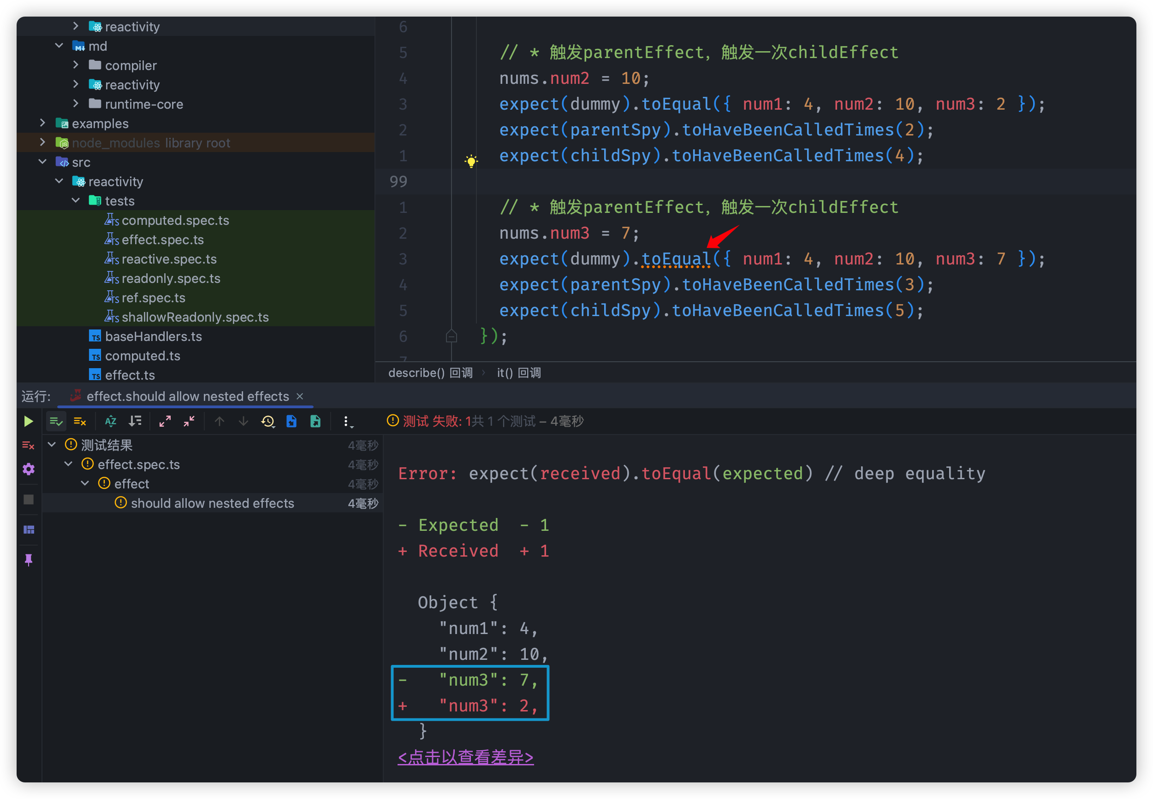Open effect.ts file
The image size is (1153, 799).
[130, 375]
